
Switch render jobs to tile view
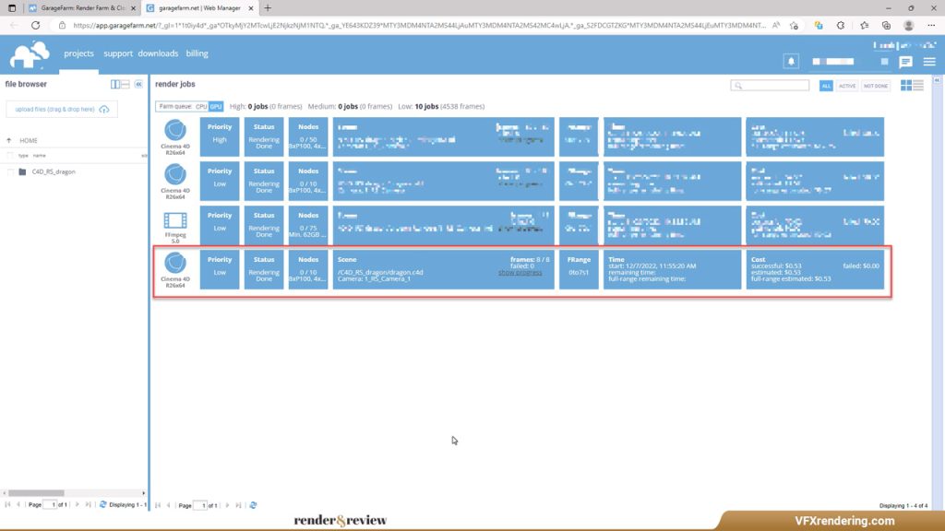906,86
